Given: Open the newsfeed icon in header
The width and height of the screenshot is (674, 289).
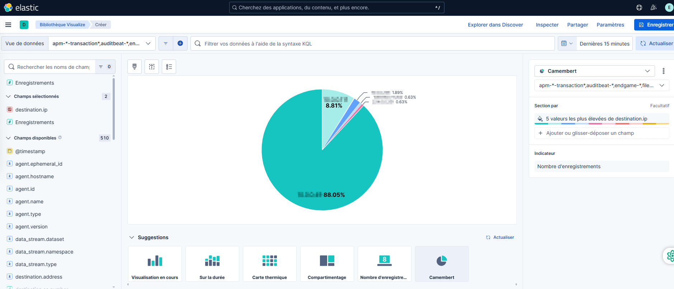Looking at the screenshot, I should coord(653,8).
